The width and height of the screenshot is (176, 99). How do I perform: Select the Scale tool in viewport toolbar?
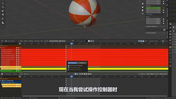pyautogui.click(x=3, y=11)
